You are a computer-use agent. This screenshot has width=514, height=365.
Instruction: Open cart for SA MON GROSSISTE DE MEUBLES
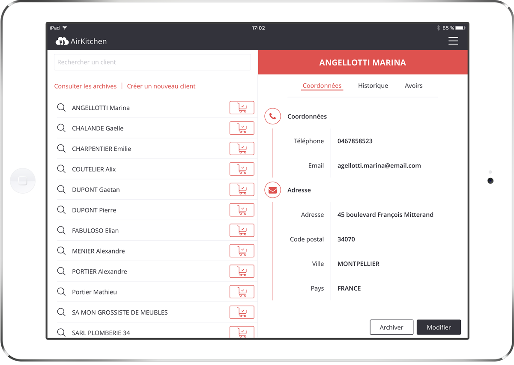[x=242, y=312]
